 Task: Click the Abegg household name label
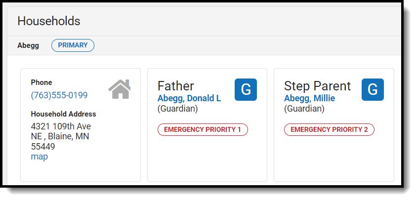click(28, 45)
